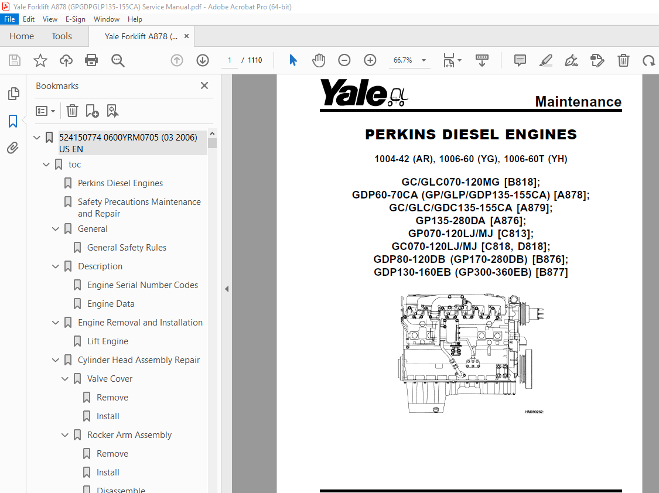This screenshot has width=659, height=493.
Task: Print the document
Action: coord(91,60)
